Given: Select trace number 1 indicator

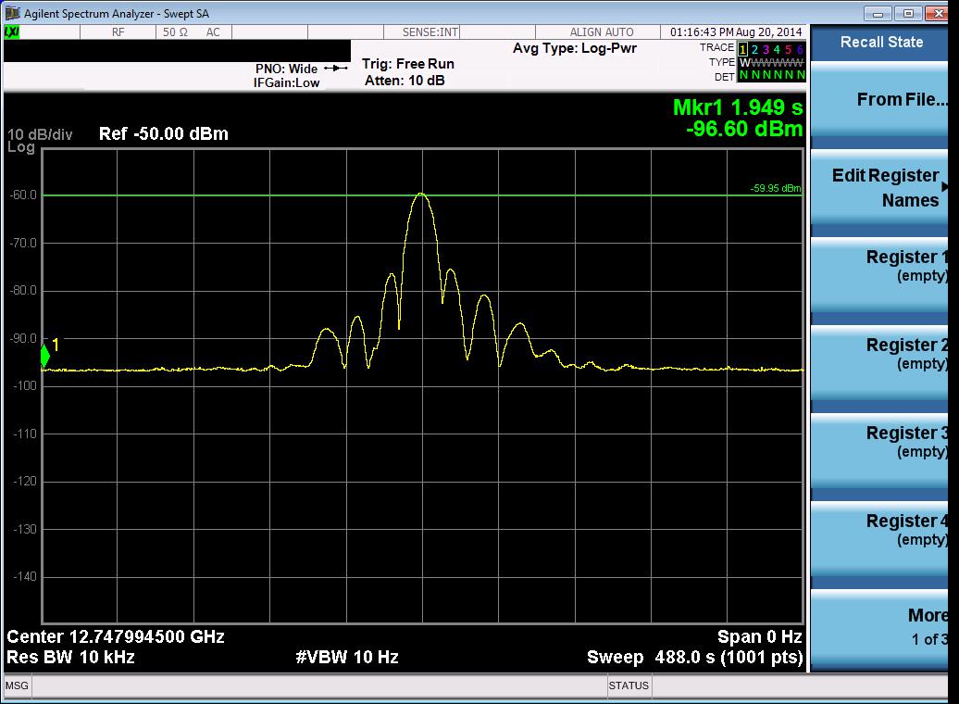Looking at the screenshot, I should 742,49.
